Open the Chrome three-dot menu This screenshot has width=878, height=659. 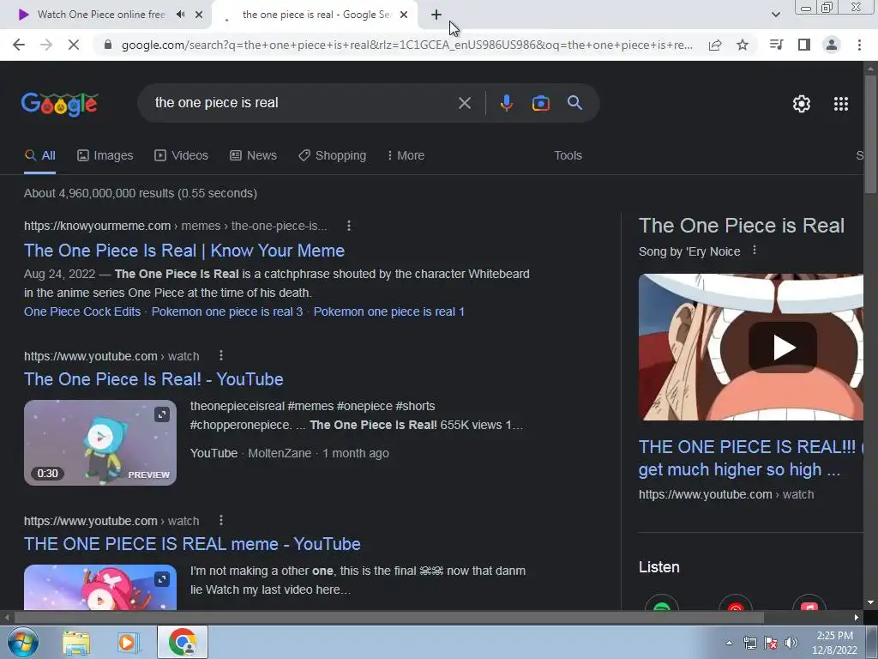point(859,45)
